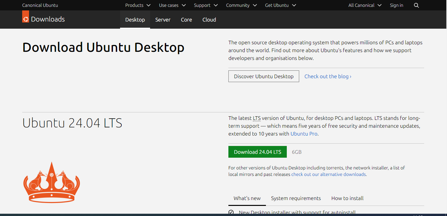Expand the Use cases dropdown

(x=172, y=5)
